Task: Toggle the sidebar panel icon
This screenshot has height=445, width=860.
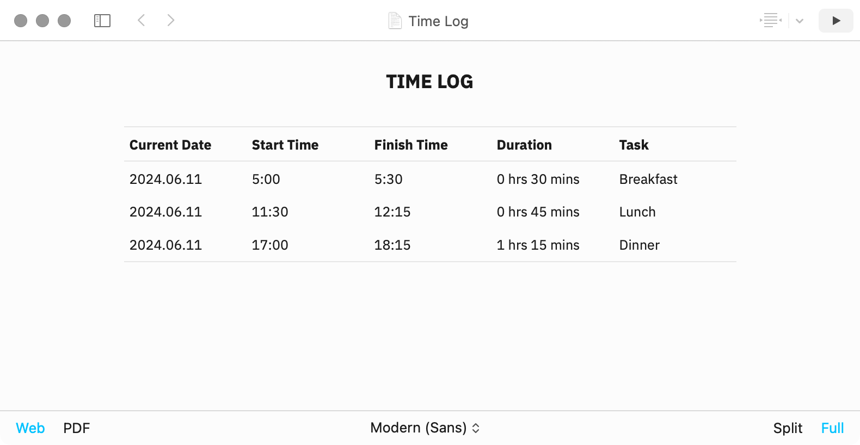Action: (x=102, y=21)
